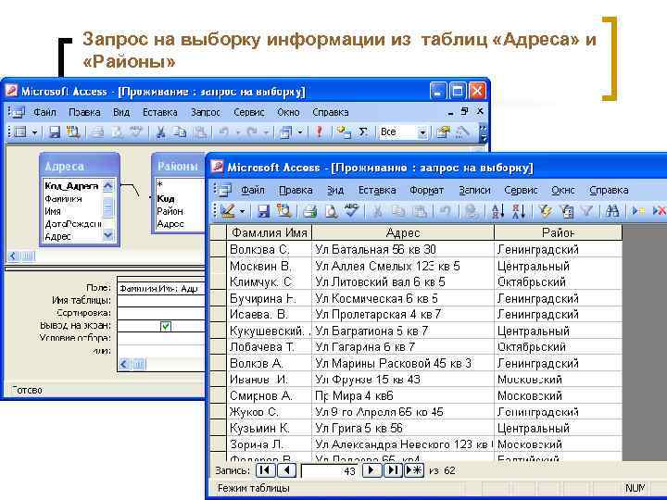Open toolbar options chevron at design toolbar end

coord(483,132)
